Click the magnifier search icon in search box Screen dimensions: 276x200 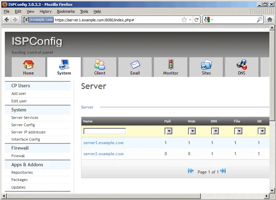[x=259, y=20]
